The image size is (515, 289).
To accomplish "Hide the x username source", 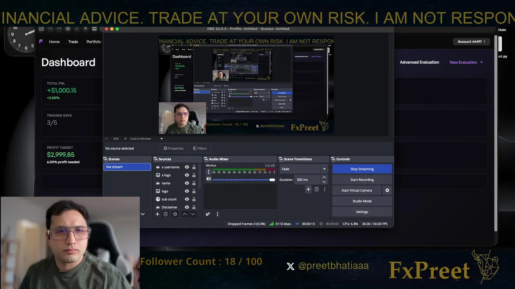I will click(x=187, y=167).
